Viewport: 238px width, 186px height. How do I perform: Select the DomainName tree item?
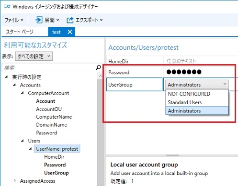point(52,125)
